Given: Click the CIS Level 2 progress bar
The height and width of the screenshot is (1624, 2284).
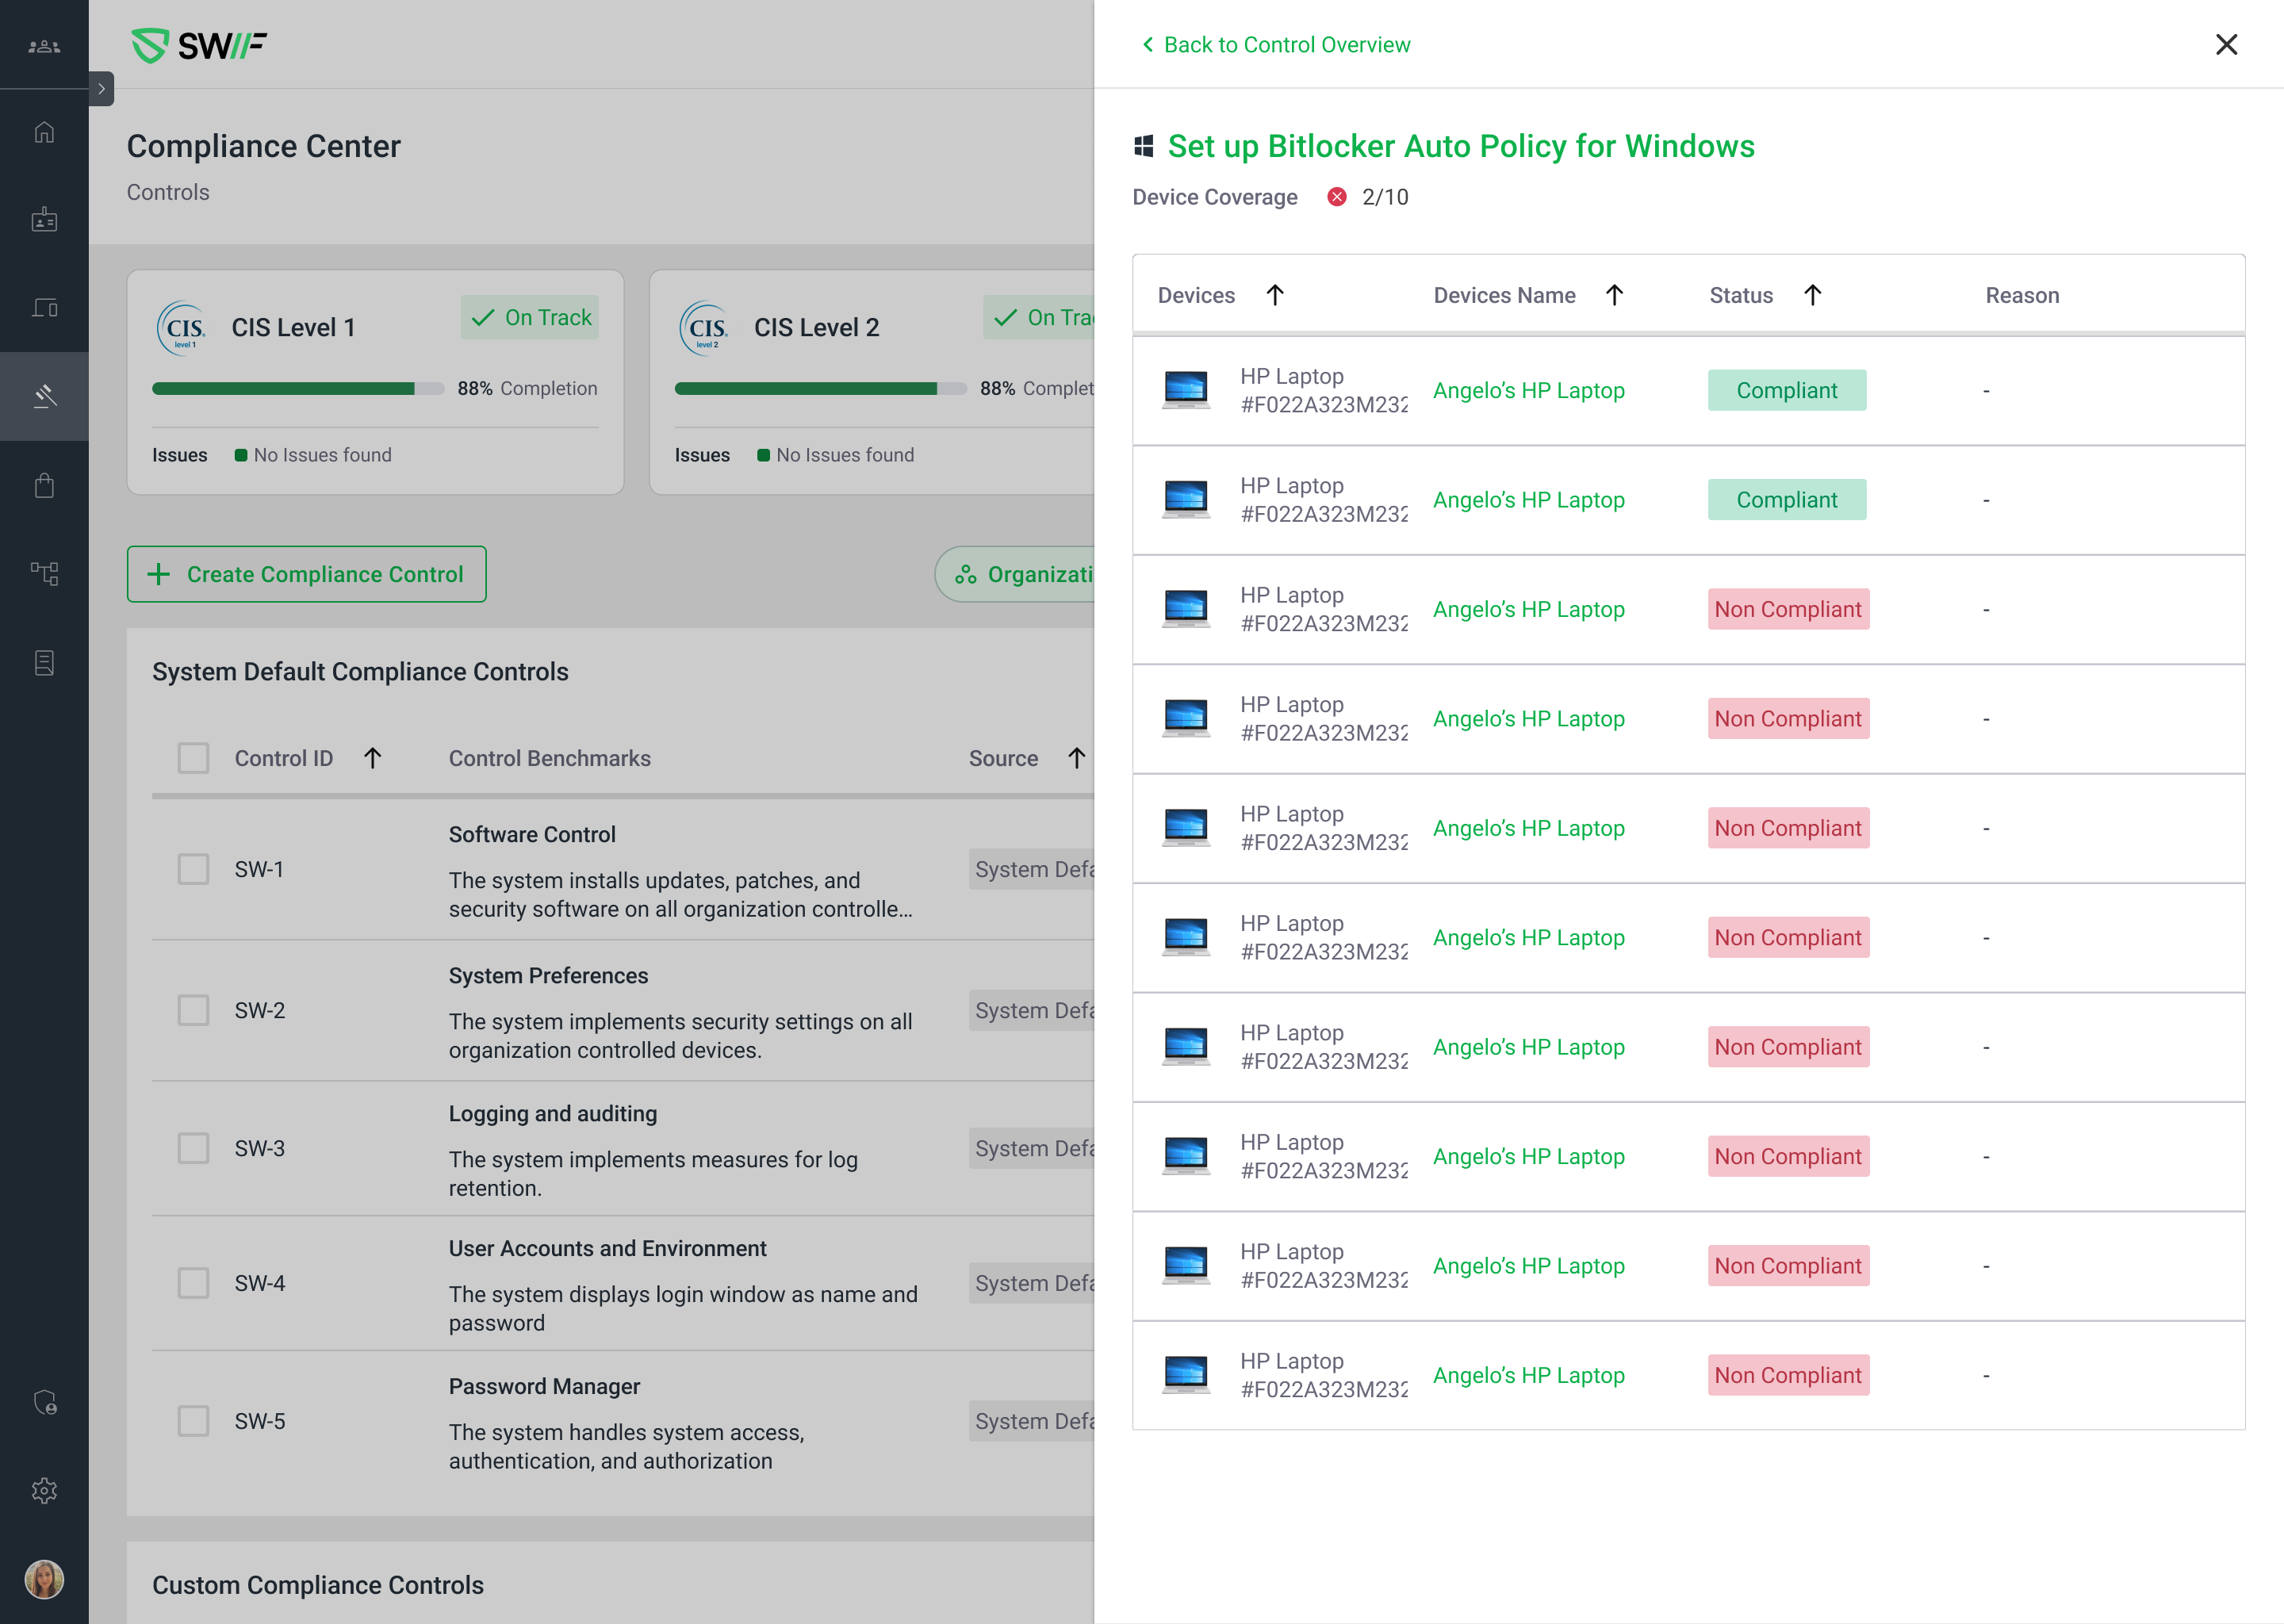Looking at the screenshot, I should tap(821, 389).
